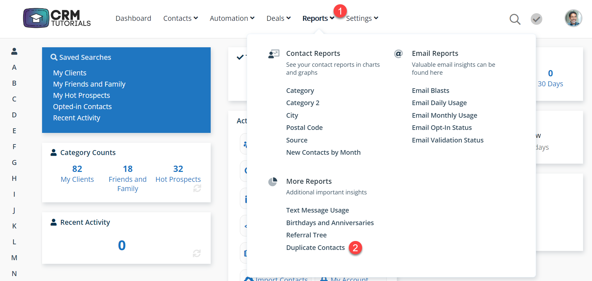Open the Email Validation Status report
The image size is (592, 281).
[x=448, y=140]
